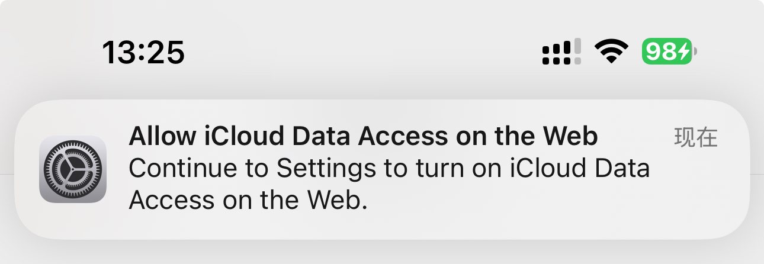The image size is (764, 264).
Task: Tap the battery tip at right end
Action: pyautogui.click(x=696, y=52)
